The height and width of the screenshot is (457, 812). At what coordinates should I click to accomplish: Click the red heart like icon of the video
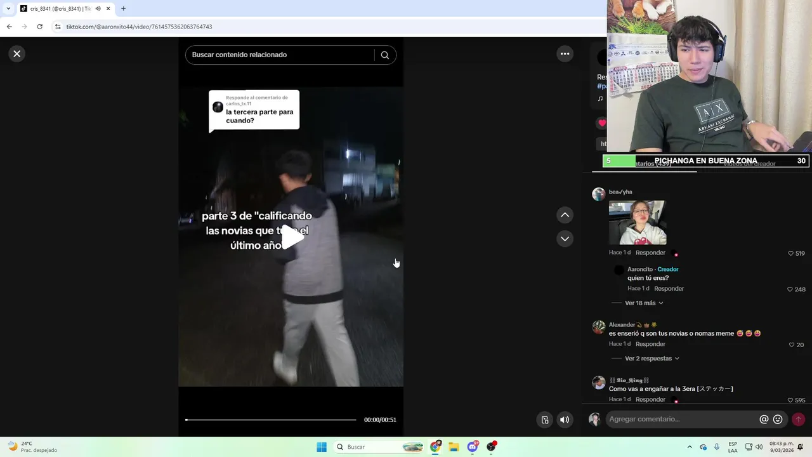click(601, 123)
